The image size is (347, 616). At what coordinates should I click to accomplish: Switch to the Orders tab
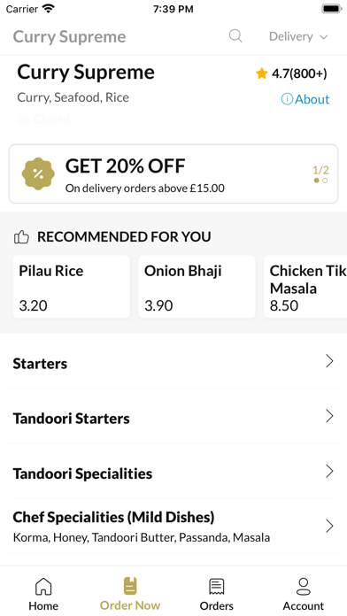(x=217, y=594)
